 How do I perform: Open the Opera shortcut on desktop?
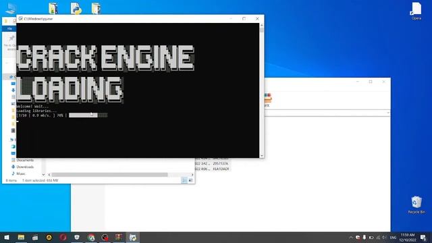pyautogui.click(x=416, y=11)
